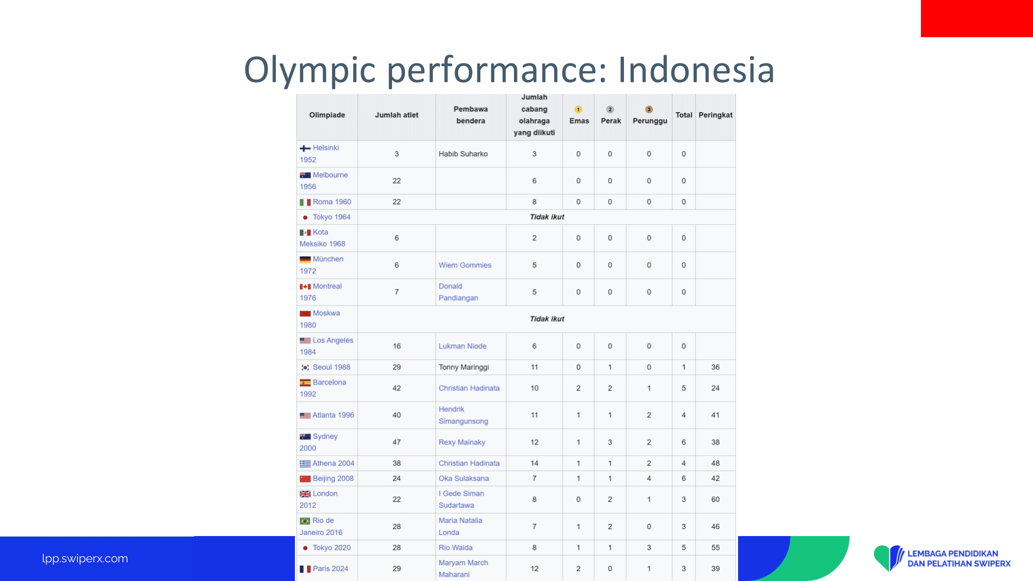Open the Rexy Mainaky link

tap(462, 443)
